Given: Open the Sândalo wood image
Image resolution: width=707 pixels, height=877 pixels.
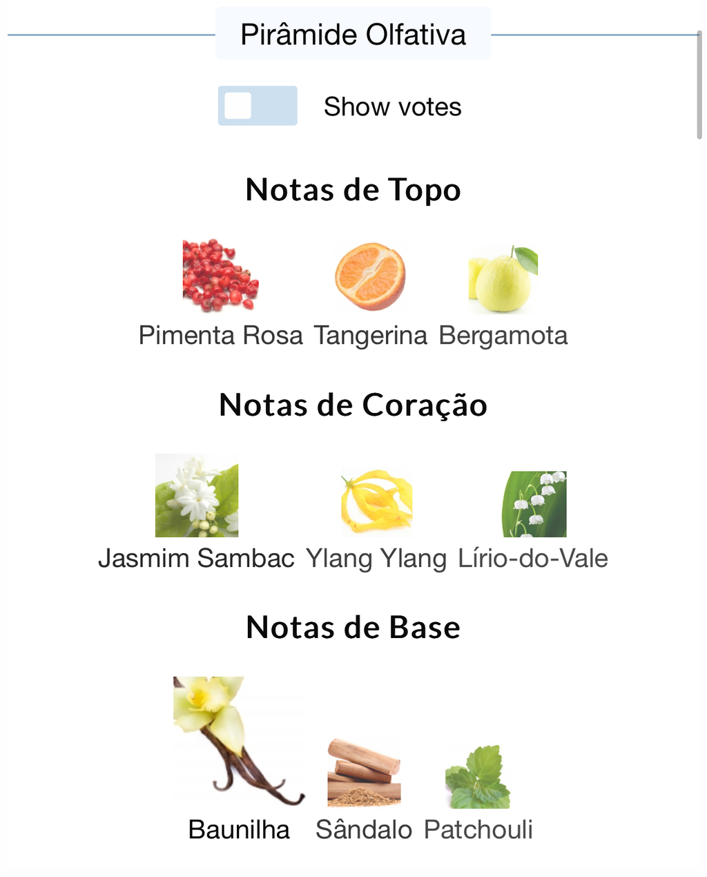Looking at the screenshot, I should (364, 773).
